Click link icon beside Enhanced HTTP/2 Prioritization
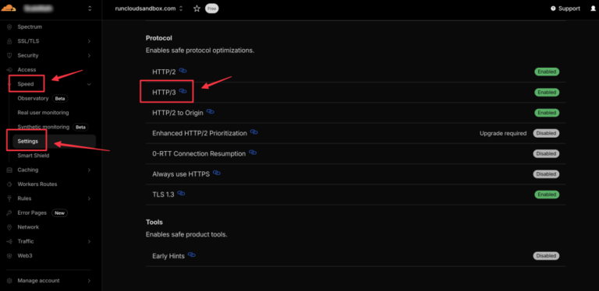This screenshot has width=599, height=291. (254, 132)
